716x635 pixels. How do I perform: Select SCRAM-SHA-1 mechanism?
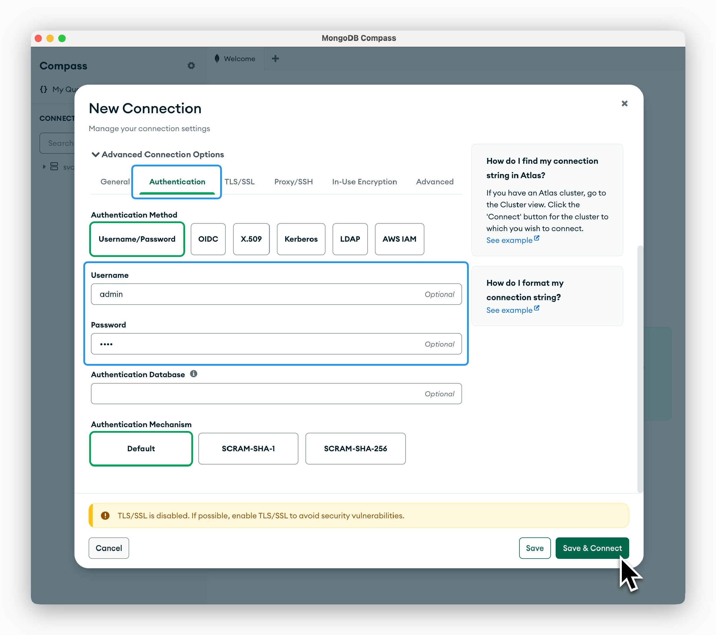click(248, 449)
